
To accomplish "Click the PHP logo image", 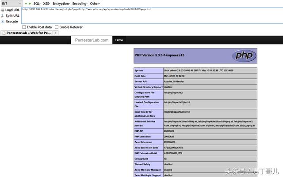I will 244,55.
